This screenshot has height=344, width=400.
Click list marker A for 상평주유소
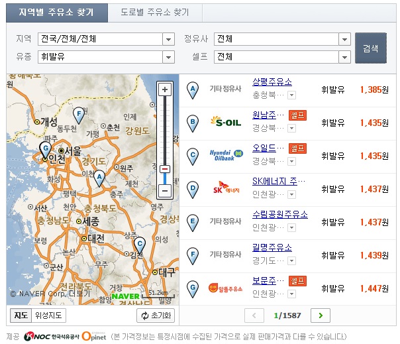pos(193,90)
